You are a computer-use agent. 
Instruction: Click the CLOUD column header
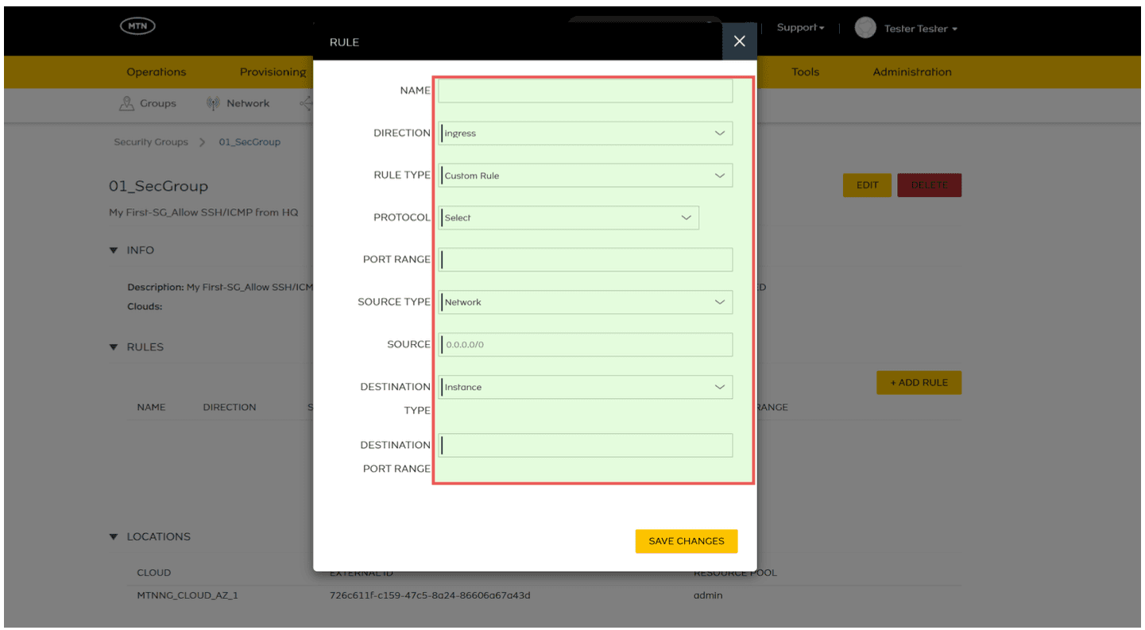coord(153,573)
